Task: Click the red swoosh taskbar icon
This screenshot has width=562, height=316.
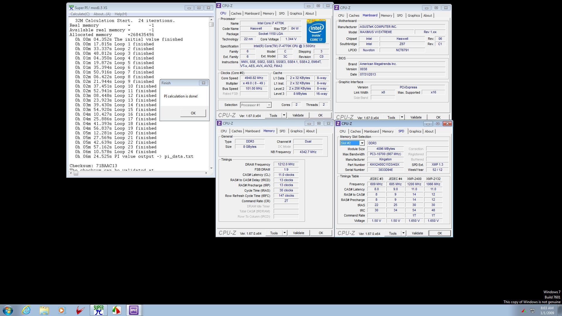Action: [x=80, y=310]
